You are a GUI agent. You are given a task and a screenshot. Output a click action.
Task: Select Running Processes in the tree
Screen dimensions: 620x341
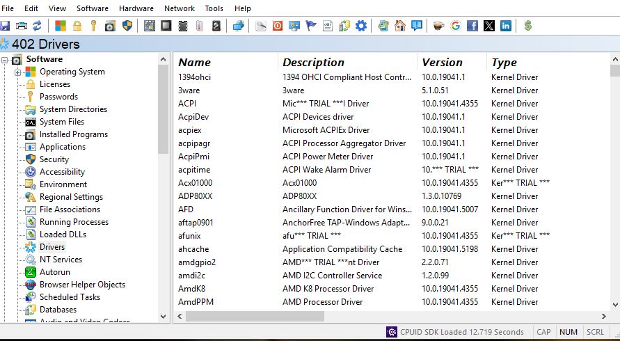(x=74, y=222)
